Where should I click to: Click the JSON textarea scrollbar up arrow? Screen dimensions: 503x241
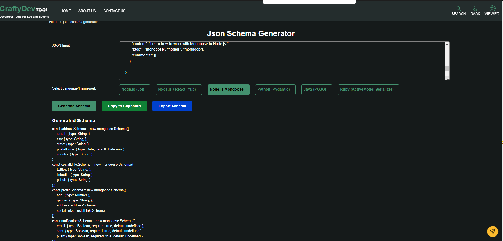(447, 44)
